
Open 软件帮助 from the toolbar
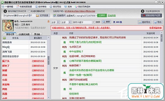pyautogui.click(x=41, y=7)
